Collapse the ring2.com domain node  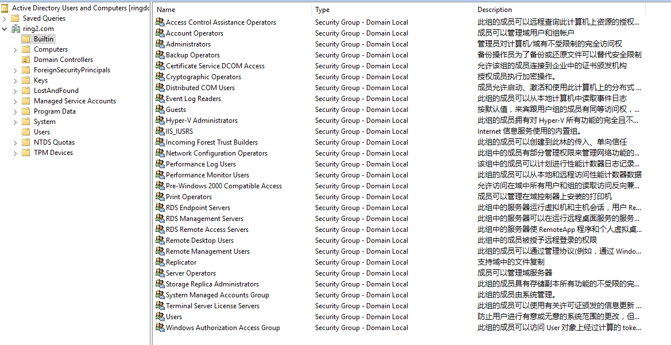coord(5,29)
